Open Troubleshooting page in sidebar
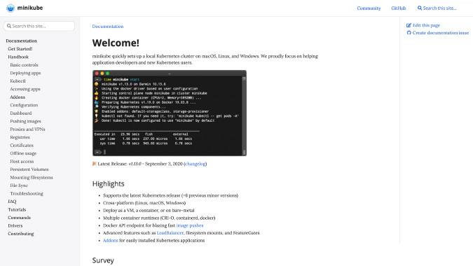This screenshot has height=266, width=473. 27,193
